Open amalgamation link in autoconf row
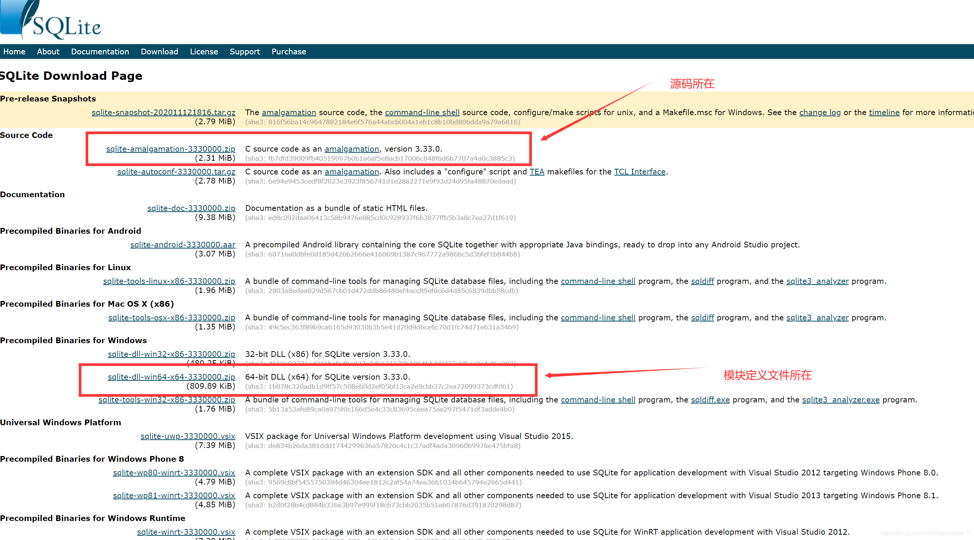 (352, 172)
